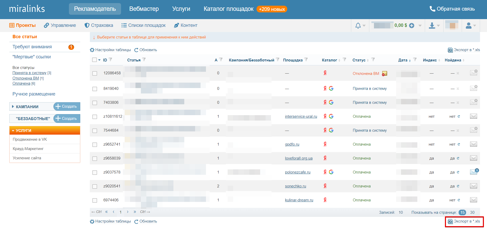The height and width of the screenshot is (229, 487).
Task: Open the Страховка submenu
Action: click(x=99, y=25)
